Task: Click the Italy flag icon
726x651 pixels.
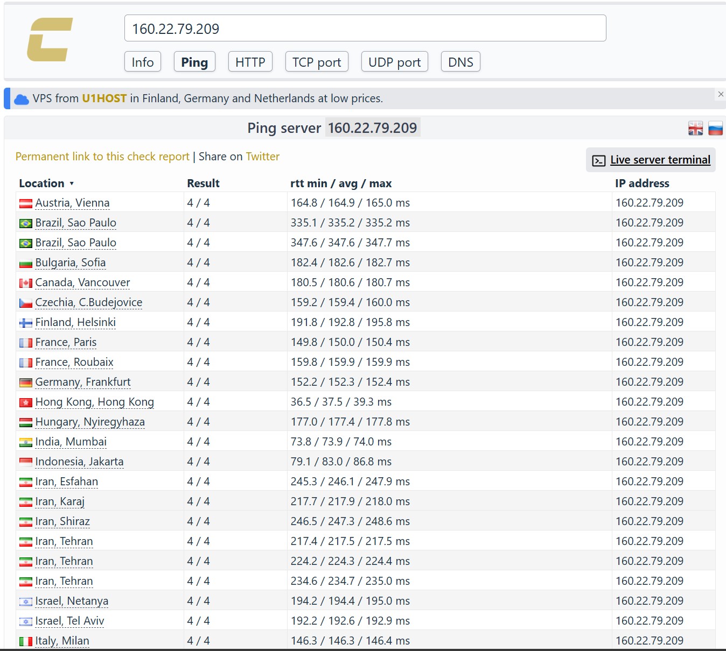Action: [26, 641]
